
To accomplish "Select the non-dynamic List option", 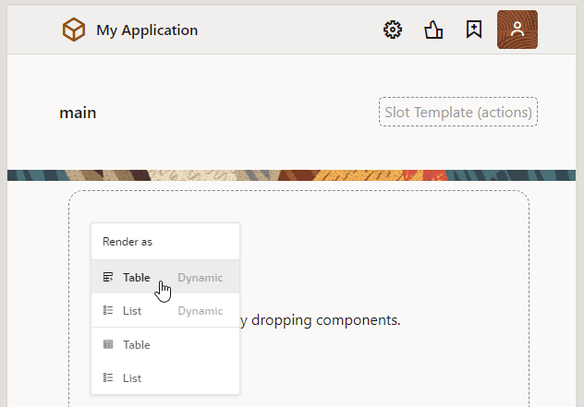I will (x=165, y=378).
